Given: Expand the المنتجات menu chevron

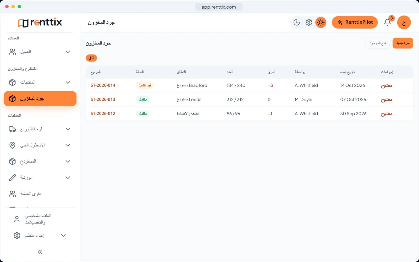Looking at the screenshot, I should click(x=68, y=82).
